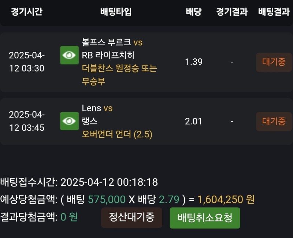Click the eye icon for the Wolfsburg match
The image size is (293, 238).
69,55
